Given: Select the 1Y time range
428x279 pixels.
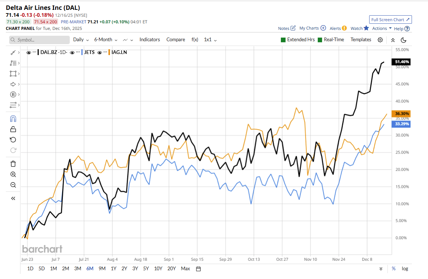Looking at the screenshot, I should pyautogui.click(x=114, y=269).
